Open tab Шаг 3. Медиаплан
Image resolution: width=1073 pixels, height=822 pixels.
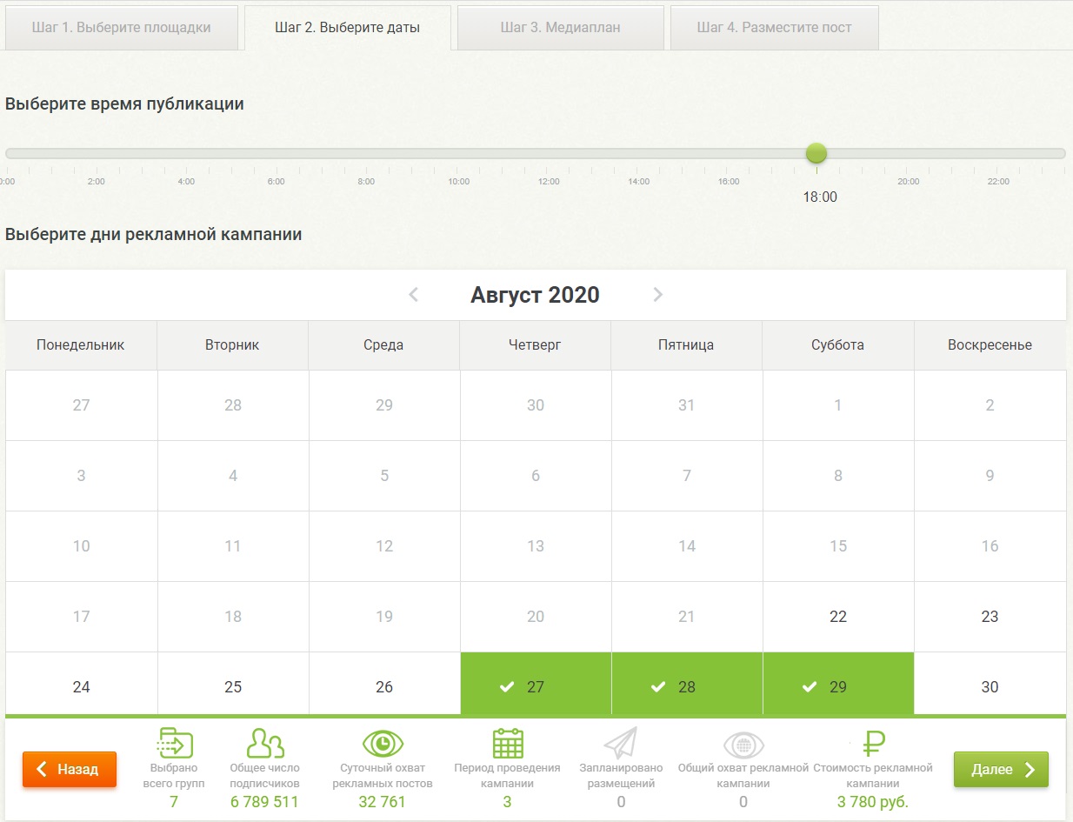coord(561,28)
